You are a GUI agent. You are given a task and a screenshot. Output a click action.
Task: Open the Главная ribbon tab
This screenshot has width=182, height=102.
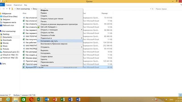9,5
